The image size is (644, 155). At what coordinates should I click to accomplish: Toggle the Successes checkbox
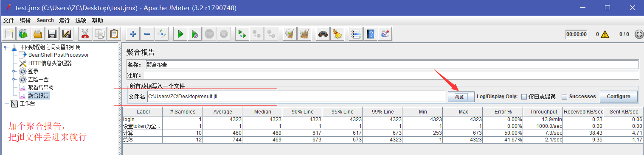564,97
